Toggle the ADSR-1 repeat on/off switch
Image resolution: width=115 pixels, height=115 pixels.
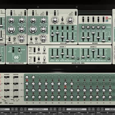(44, 49)
